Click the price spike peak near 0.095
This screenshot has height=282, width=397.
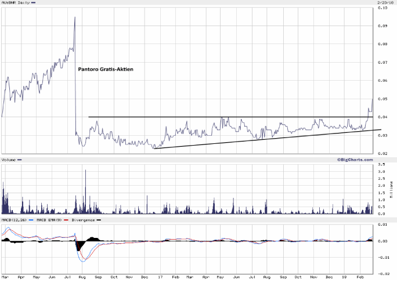click(75, 17)
